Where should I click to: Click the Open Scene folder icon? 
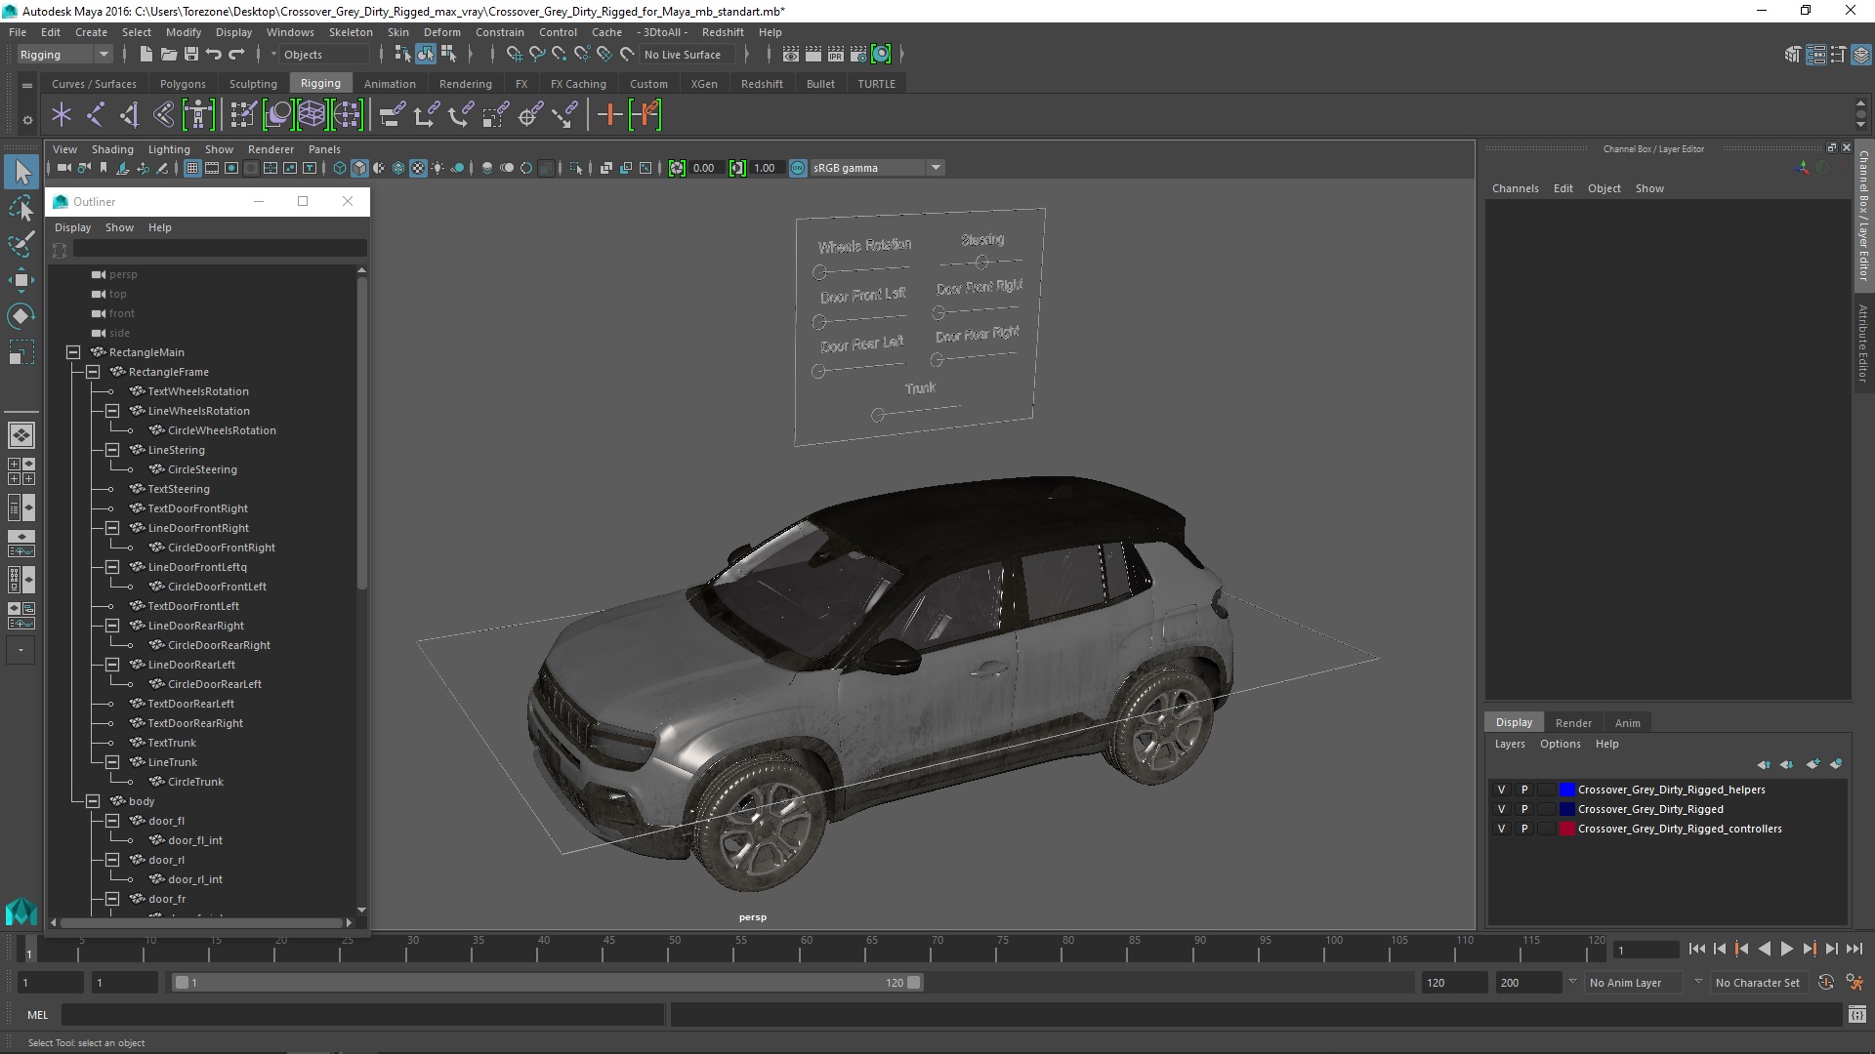pos(169,55)
